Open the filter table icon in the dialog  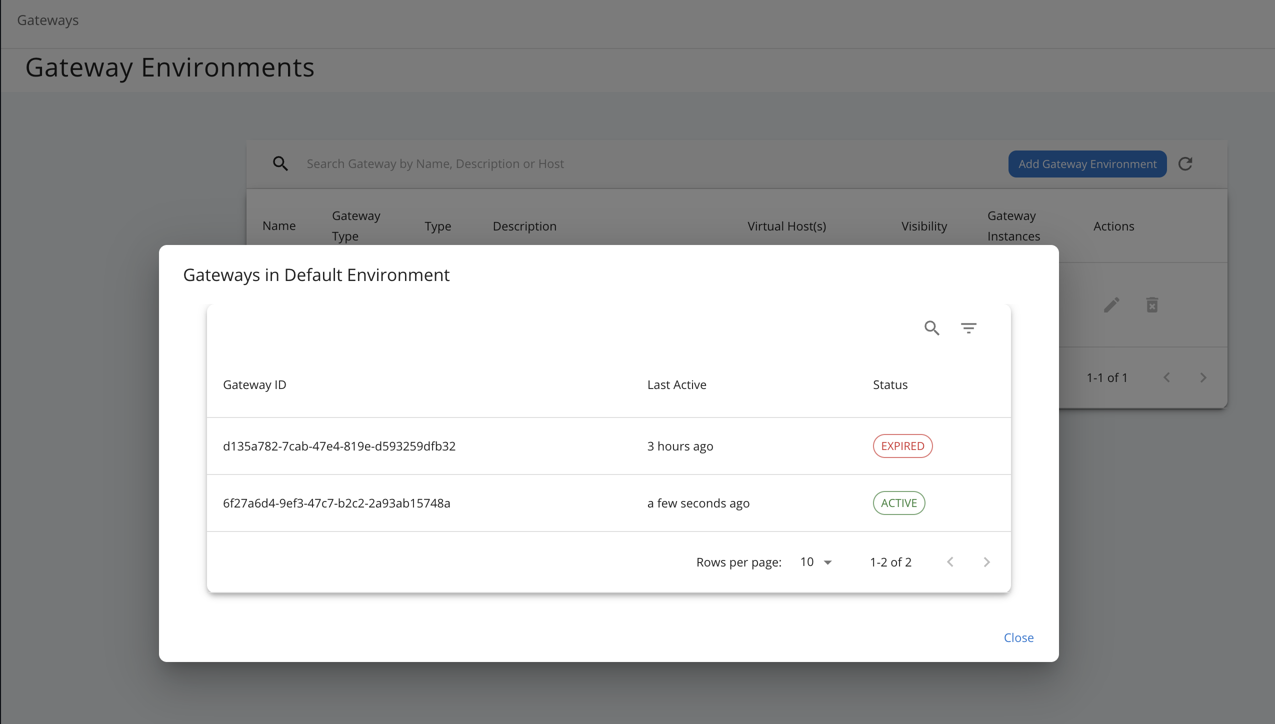click(x=968, y=328)
